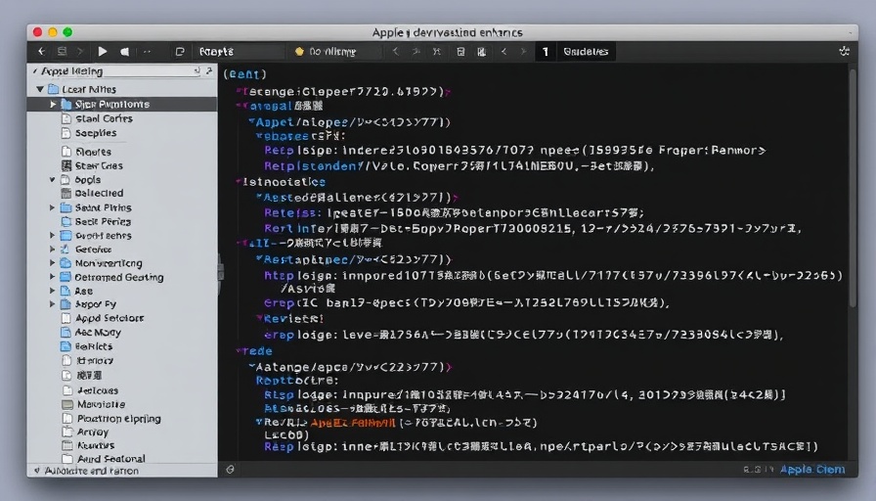Click the icon right of the save icon
The height and width of the screenshot is (501, 876).
pos(481,52)
